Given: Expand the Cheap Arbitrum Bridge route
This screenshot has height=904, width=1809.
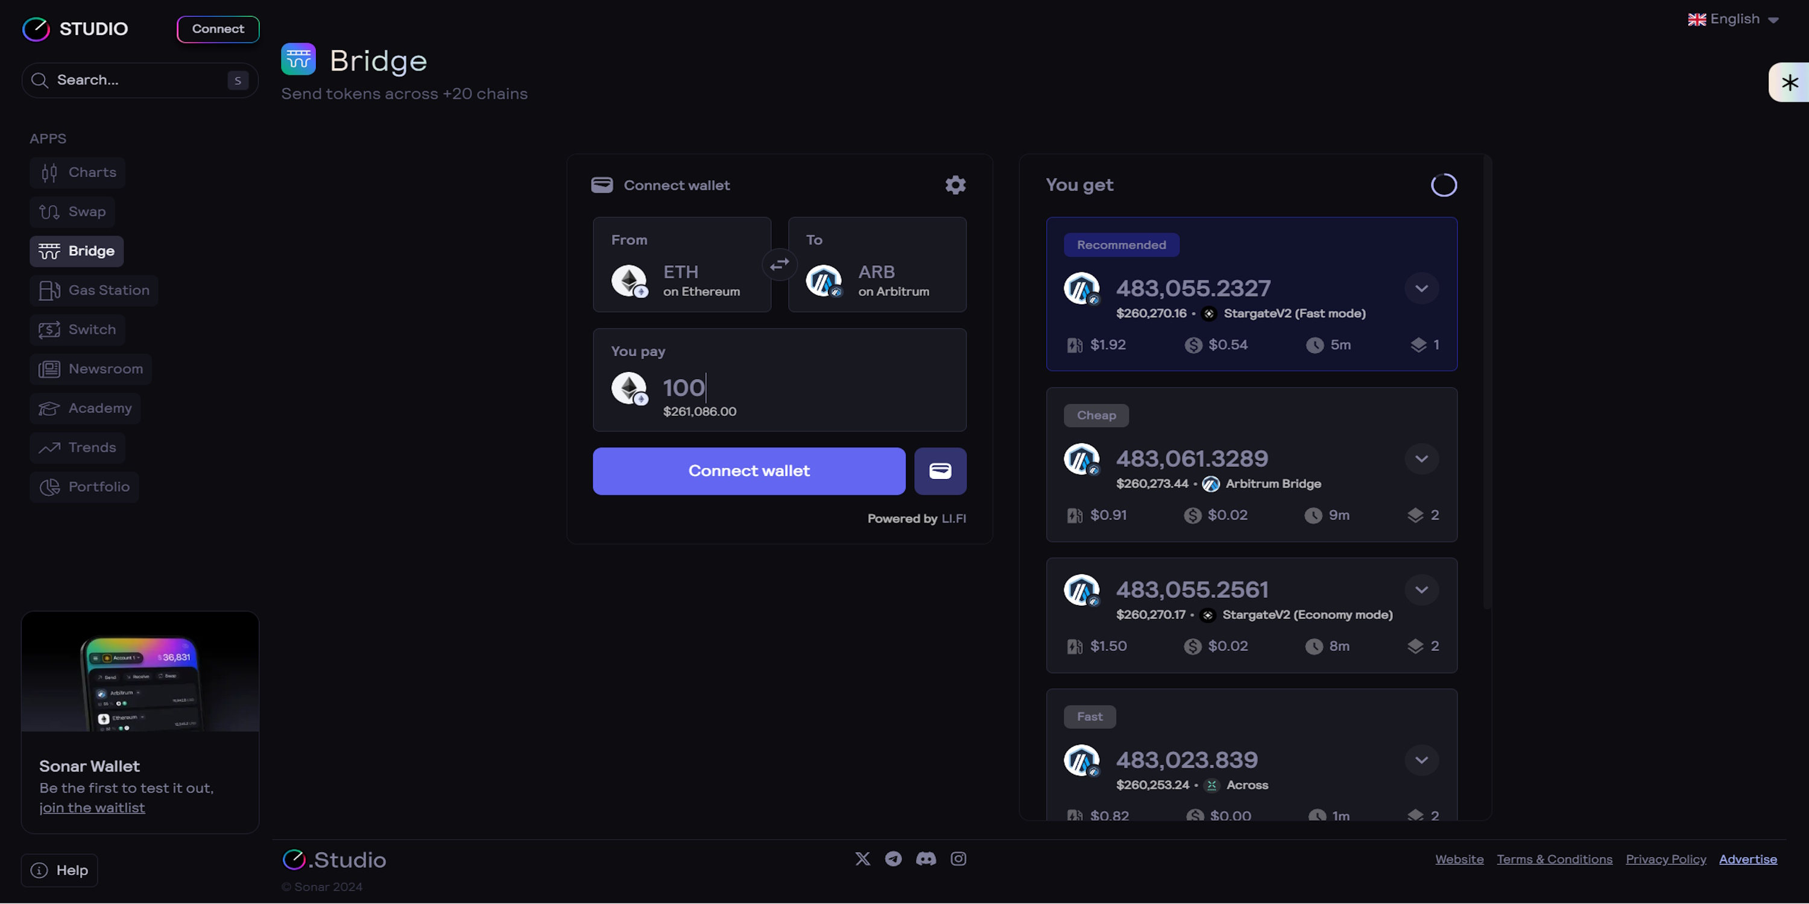Looking at the screenshot, I should pyautogui.click(x=1421, y=459).
